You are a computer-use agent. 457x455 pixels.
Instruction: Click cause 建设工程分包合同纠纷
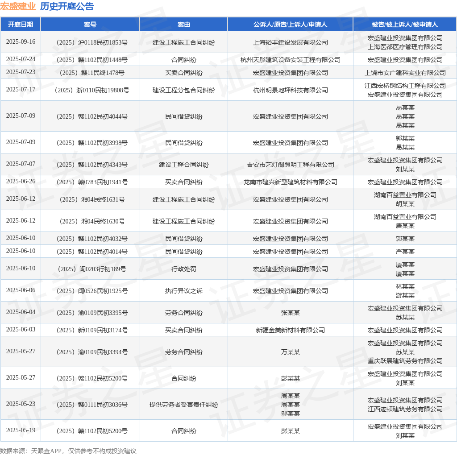(183, 90)
